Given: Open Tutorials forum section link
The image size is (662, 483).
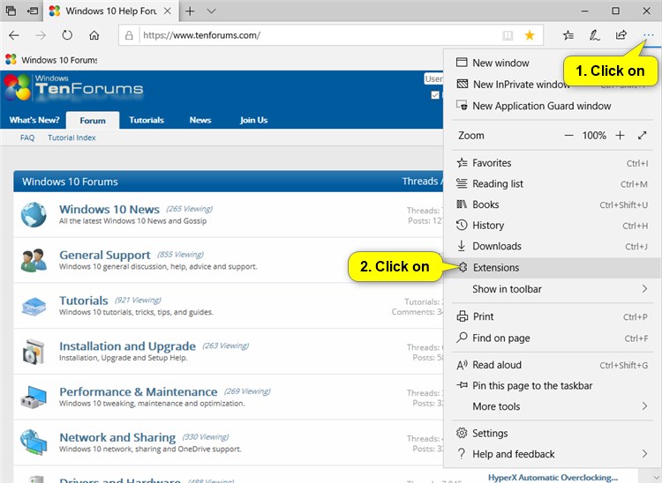Looking at the screenshot, I should pyautogui.click(x=84, y=301).
